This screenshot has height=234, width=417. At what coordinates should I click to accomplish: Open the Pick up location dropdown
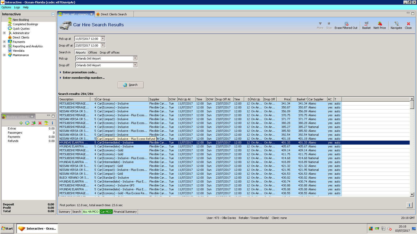pos(135,58)
